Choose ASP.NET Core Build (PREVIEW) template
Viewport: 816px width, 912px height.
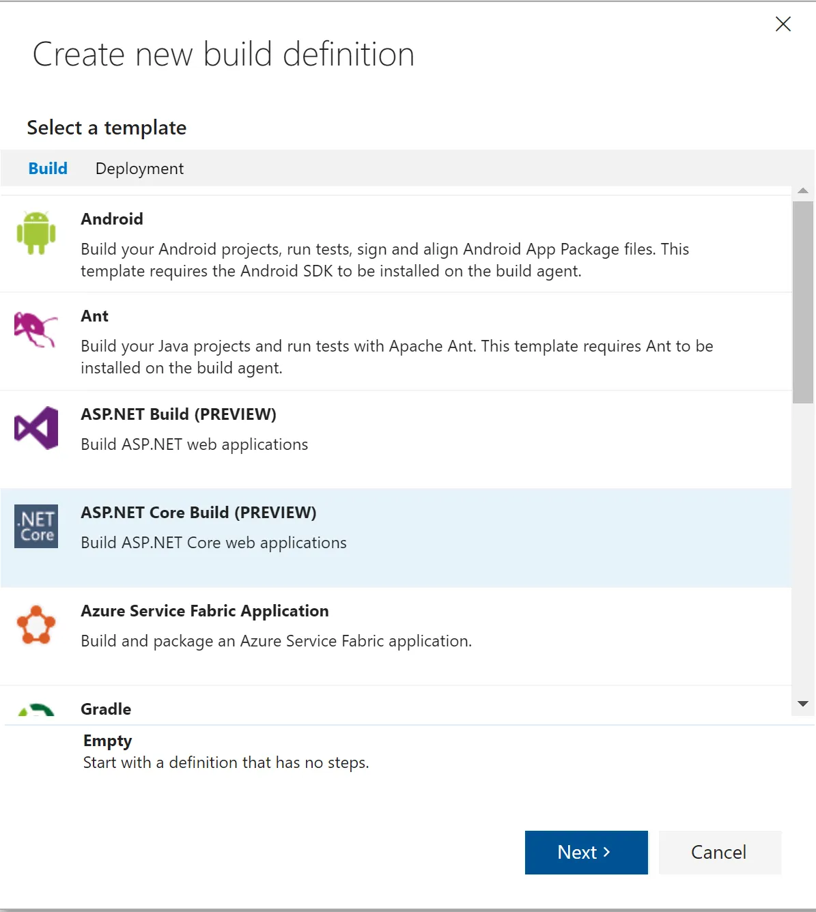[x=395, y=538]
